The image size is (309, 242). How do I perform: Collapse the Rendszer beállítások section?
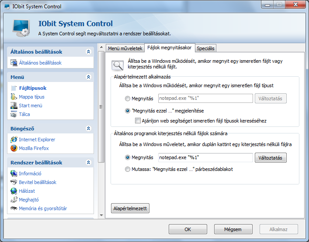pos(88,162)
